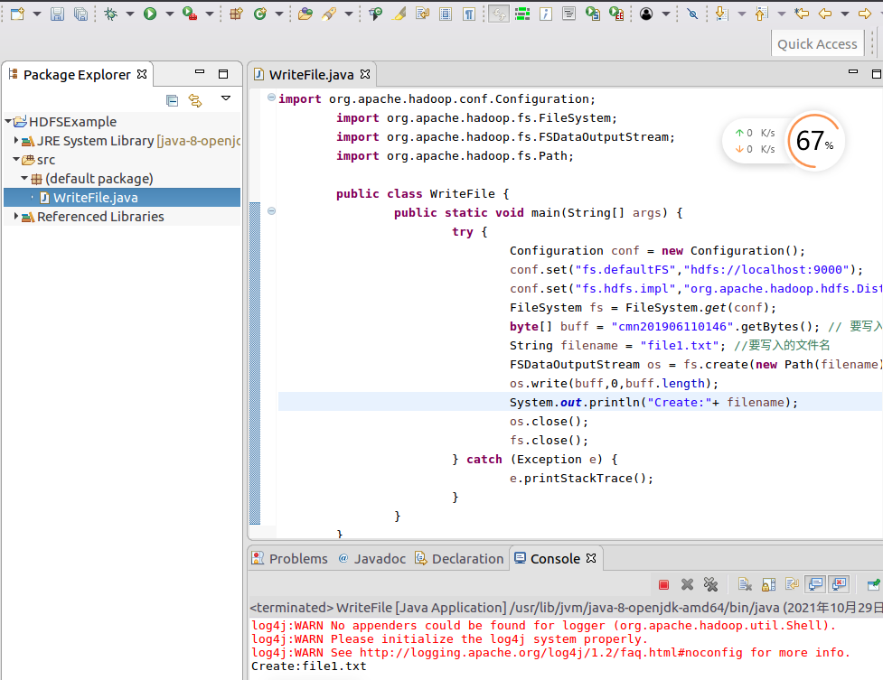The width and height of the screenshot is (883, 680).
Task: Click the Quick Access search field
Action: (x=817, y=43)
